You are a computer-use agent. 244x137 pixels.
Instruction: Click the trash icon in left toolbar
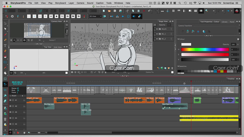pos(5,119)
